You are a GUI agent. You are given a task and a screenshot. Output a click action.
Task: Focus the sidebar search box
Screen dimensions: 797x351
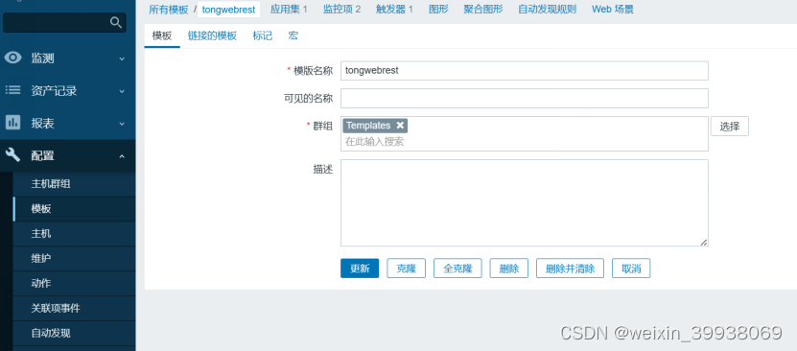pyautogui.click(x=64, y=22)
